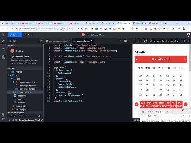191x143 pixels.
Task: Open the Search panel in sidebar
Action: [4, 50]
